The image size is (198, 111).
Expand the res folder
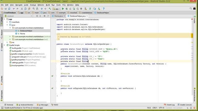(7, 43)
